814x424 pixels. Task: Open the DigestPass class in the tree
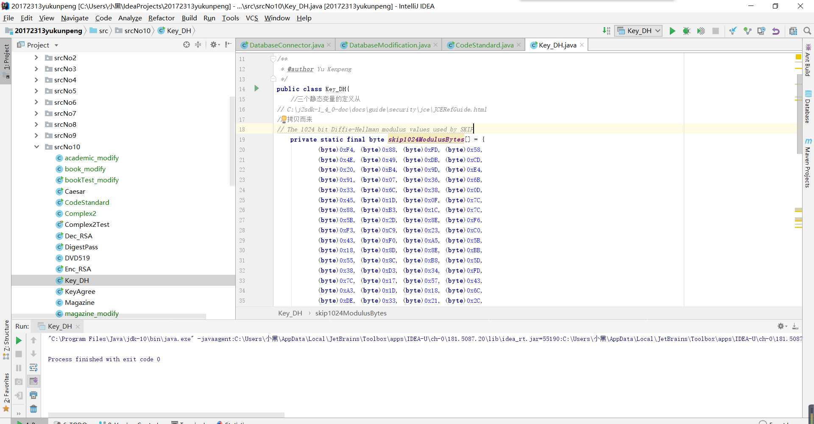pos(81,247)
